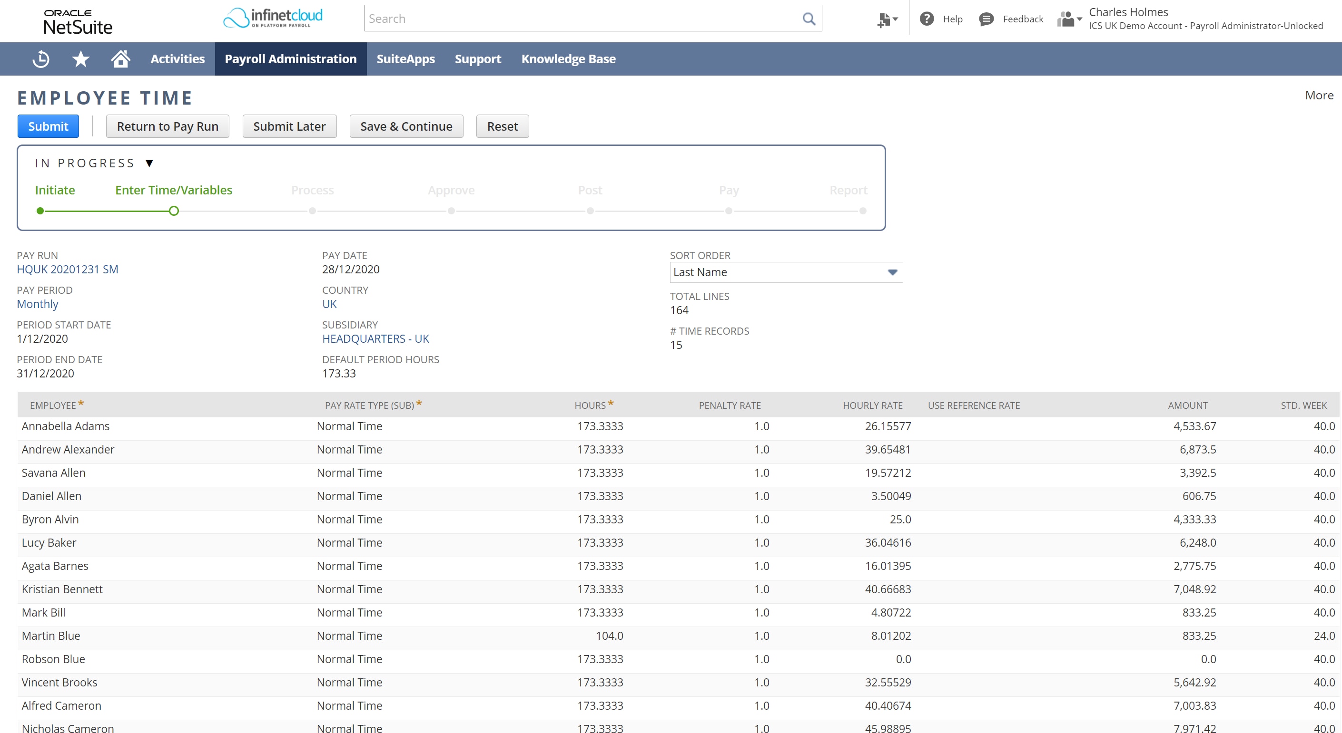Expand the Sort Order dropdown
Viewport: 1342px width, 733px height.
891,272
